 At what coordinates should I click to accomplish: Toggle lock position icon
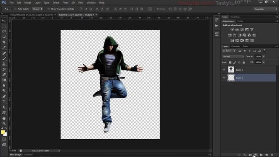pos(239,62)
